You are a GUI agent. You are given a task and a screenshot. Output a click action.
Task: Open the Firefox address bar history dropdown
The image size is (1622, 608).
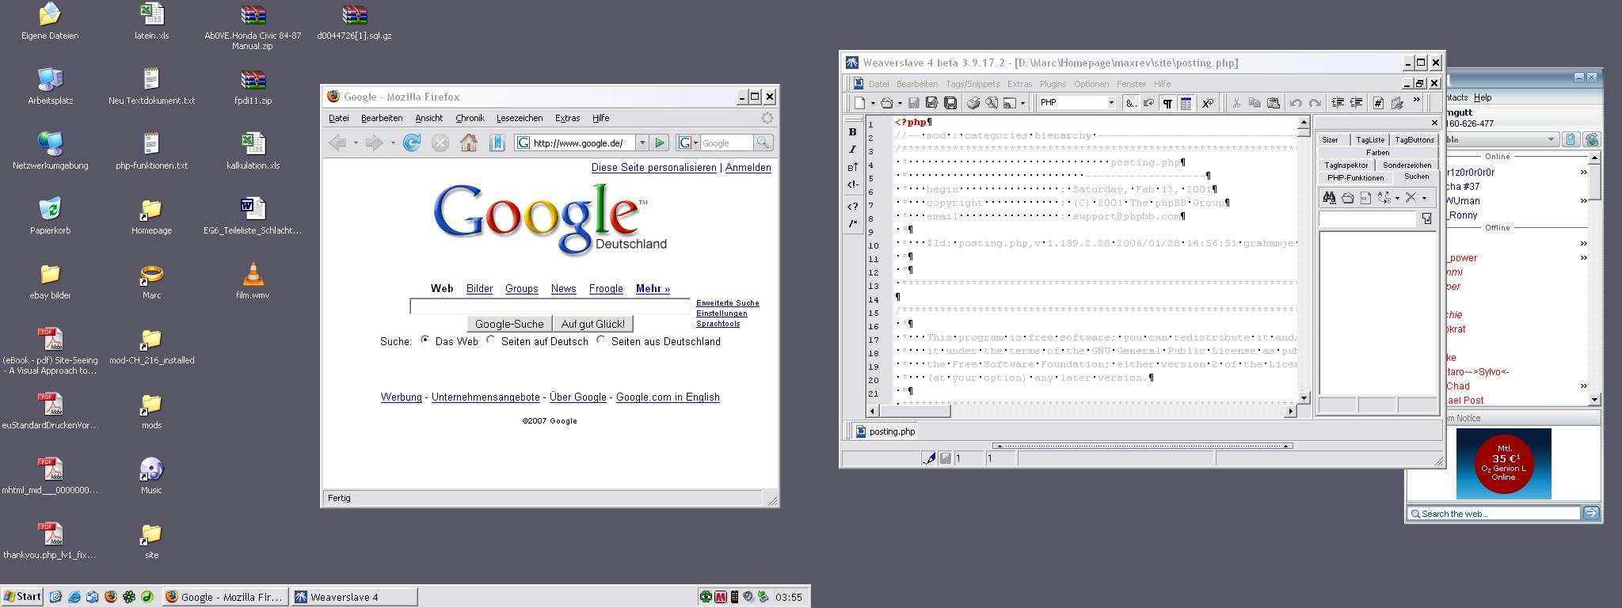point(642,142)
